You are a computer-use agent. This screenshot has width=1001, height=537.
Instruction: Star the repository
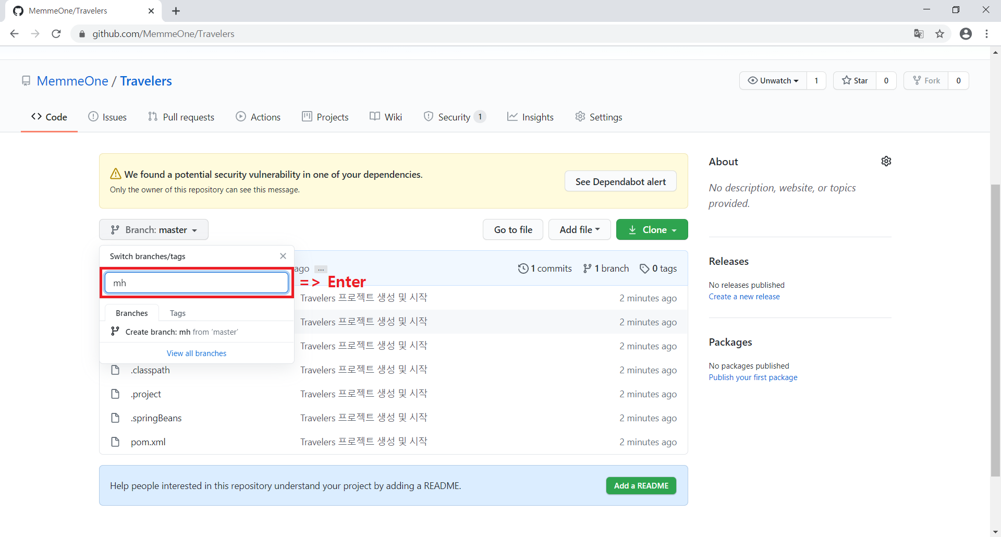click(855, 81)
